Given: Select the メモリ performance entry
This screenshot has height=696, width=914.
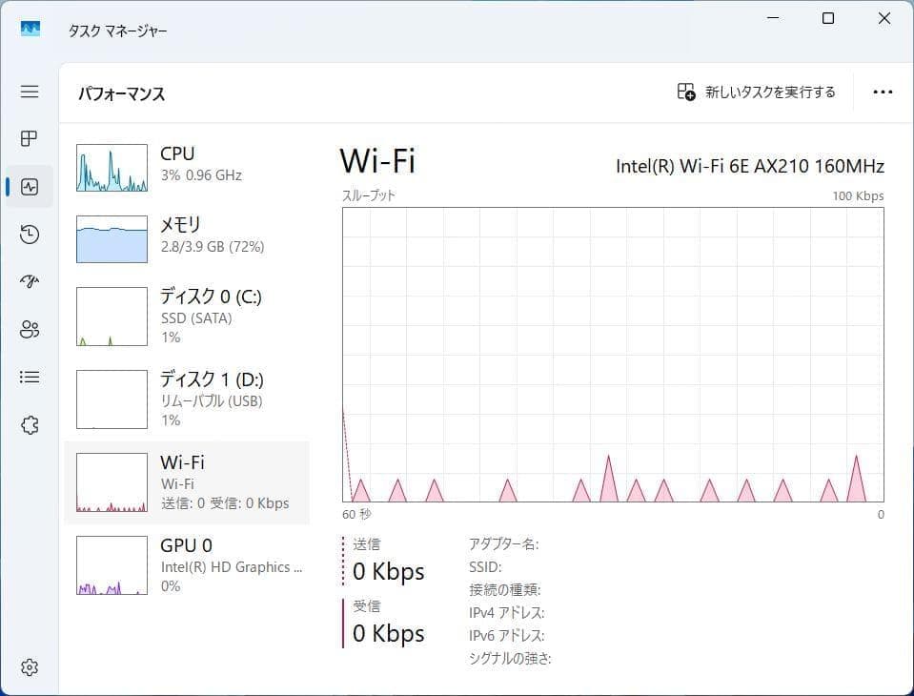Looking at the screenshot, I should (188, 238).
